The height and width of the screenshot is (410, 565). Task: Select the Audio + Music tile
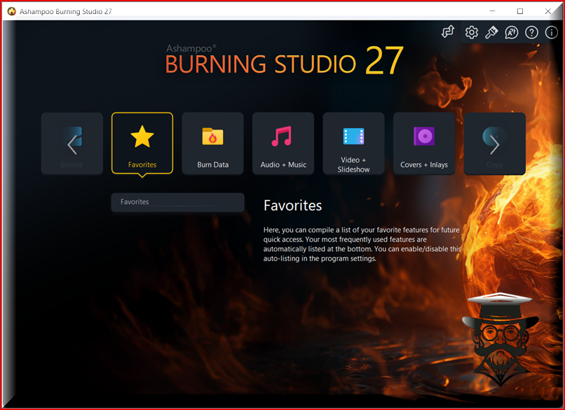[283, 144]
